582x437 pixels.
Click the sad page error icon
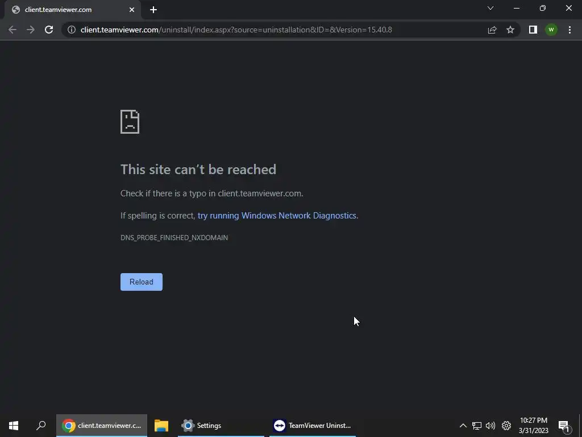click(130, 122)
